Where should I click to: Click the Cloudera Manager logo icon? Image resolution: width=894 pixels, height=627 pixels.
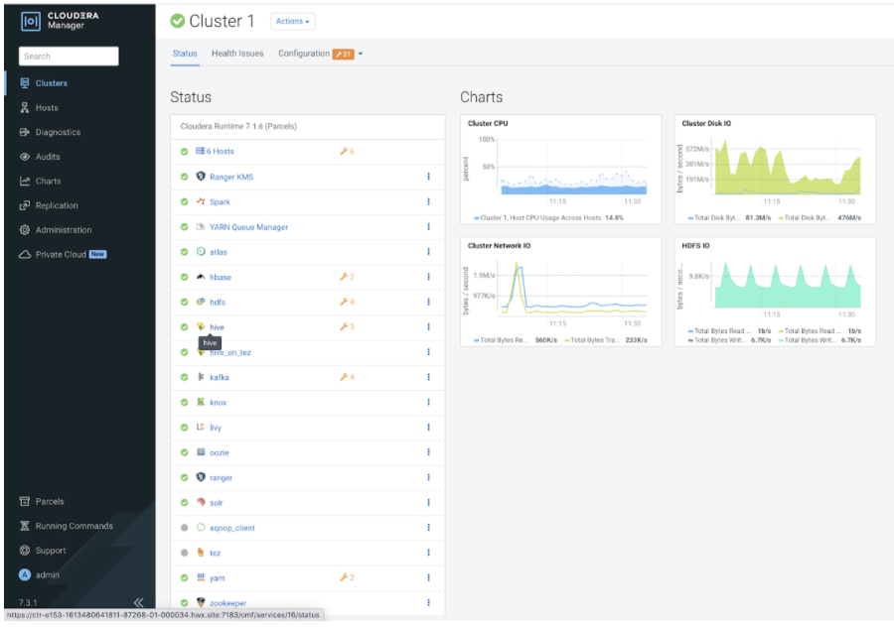click(30, 21)
